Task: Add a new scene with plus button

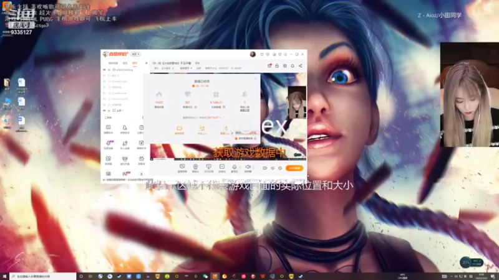Action: coord(147,63)
